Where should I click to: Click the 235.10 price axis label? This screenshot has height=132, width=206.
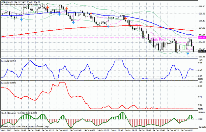[x=202, y=21]
